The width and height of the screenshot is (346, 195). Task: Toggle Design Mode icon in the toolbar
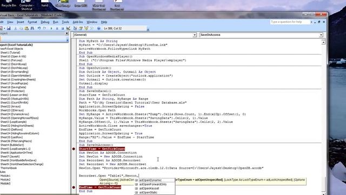[x=69, y=28]
